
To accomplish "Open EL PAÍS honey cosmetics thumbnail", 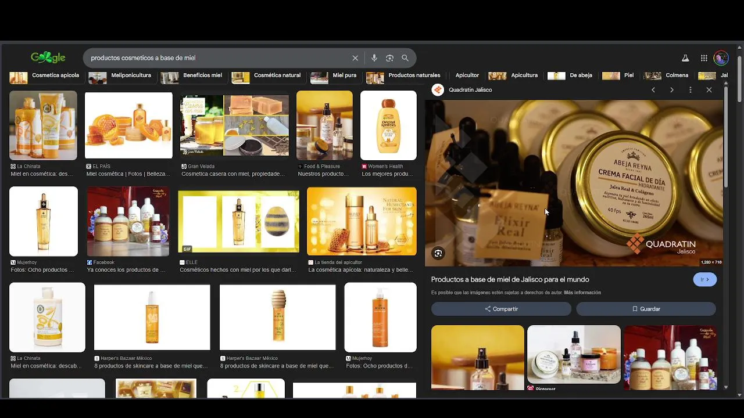I will click(x=128, y=125).
